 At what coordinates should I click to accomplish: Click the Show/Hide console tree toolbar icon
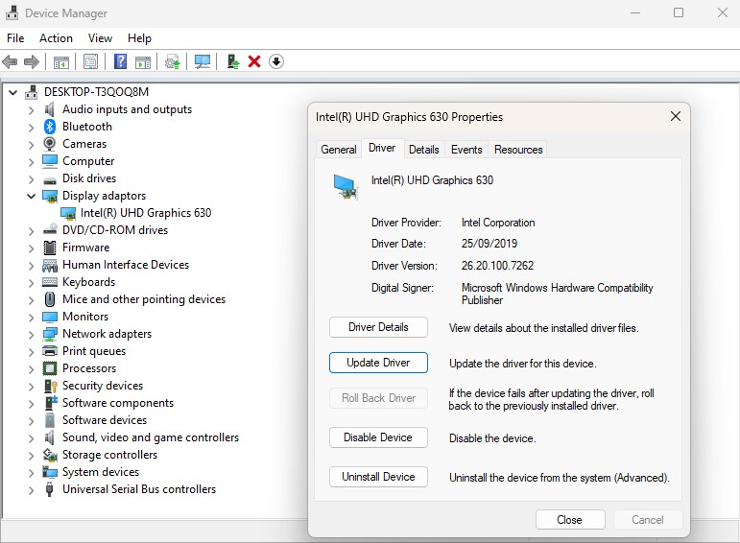[60, 61]
